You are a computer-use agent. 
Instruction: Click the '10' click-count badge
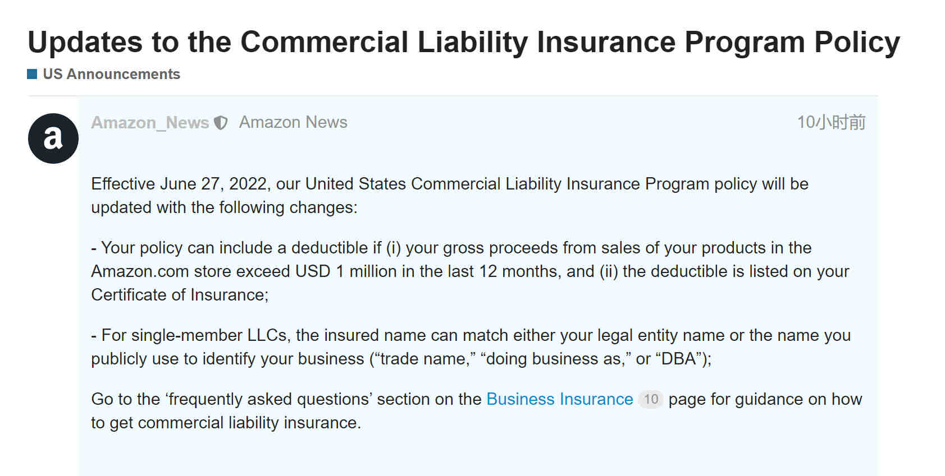651,399
